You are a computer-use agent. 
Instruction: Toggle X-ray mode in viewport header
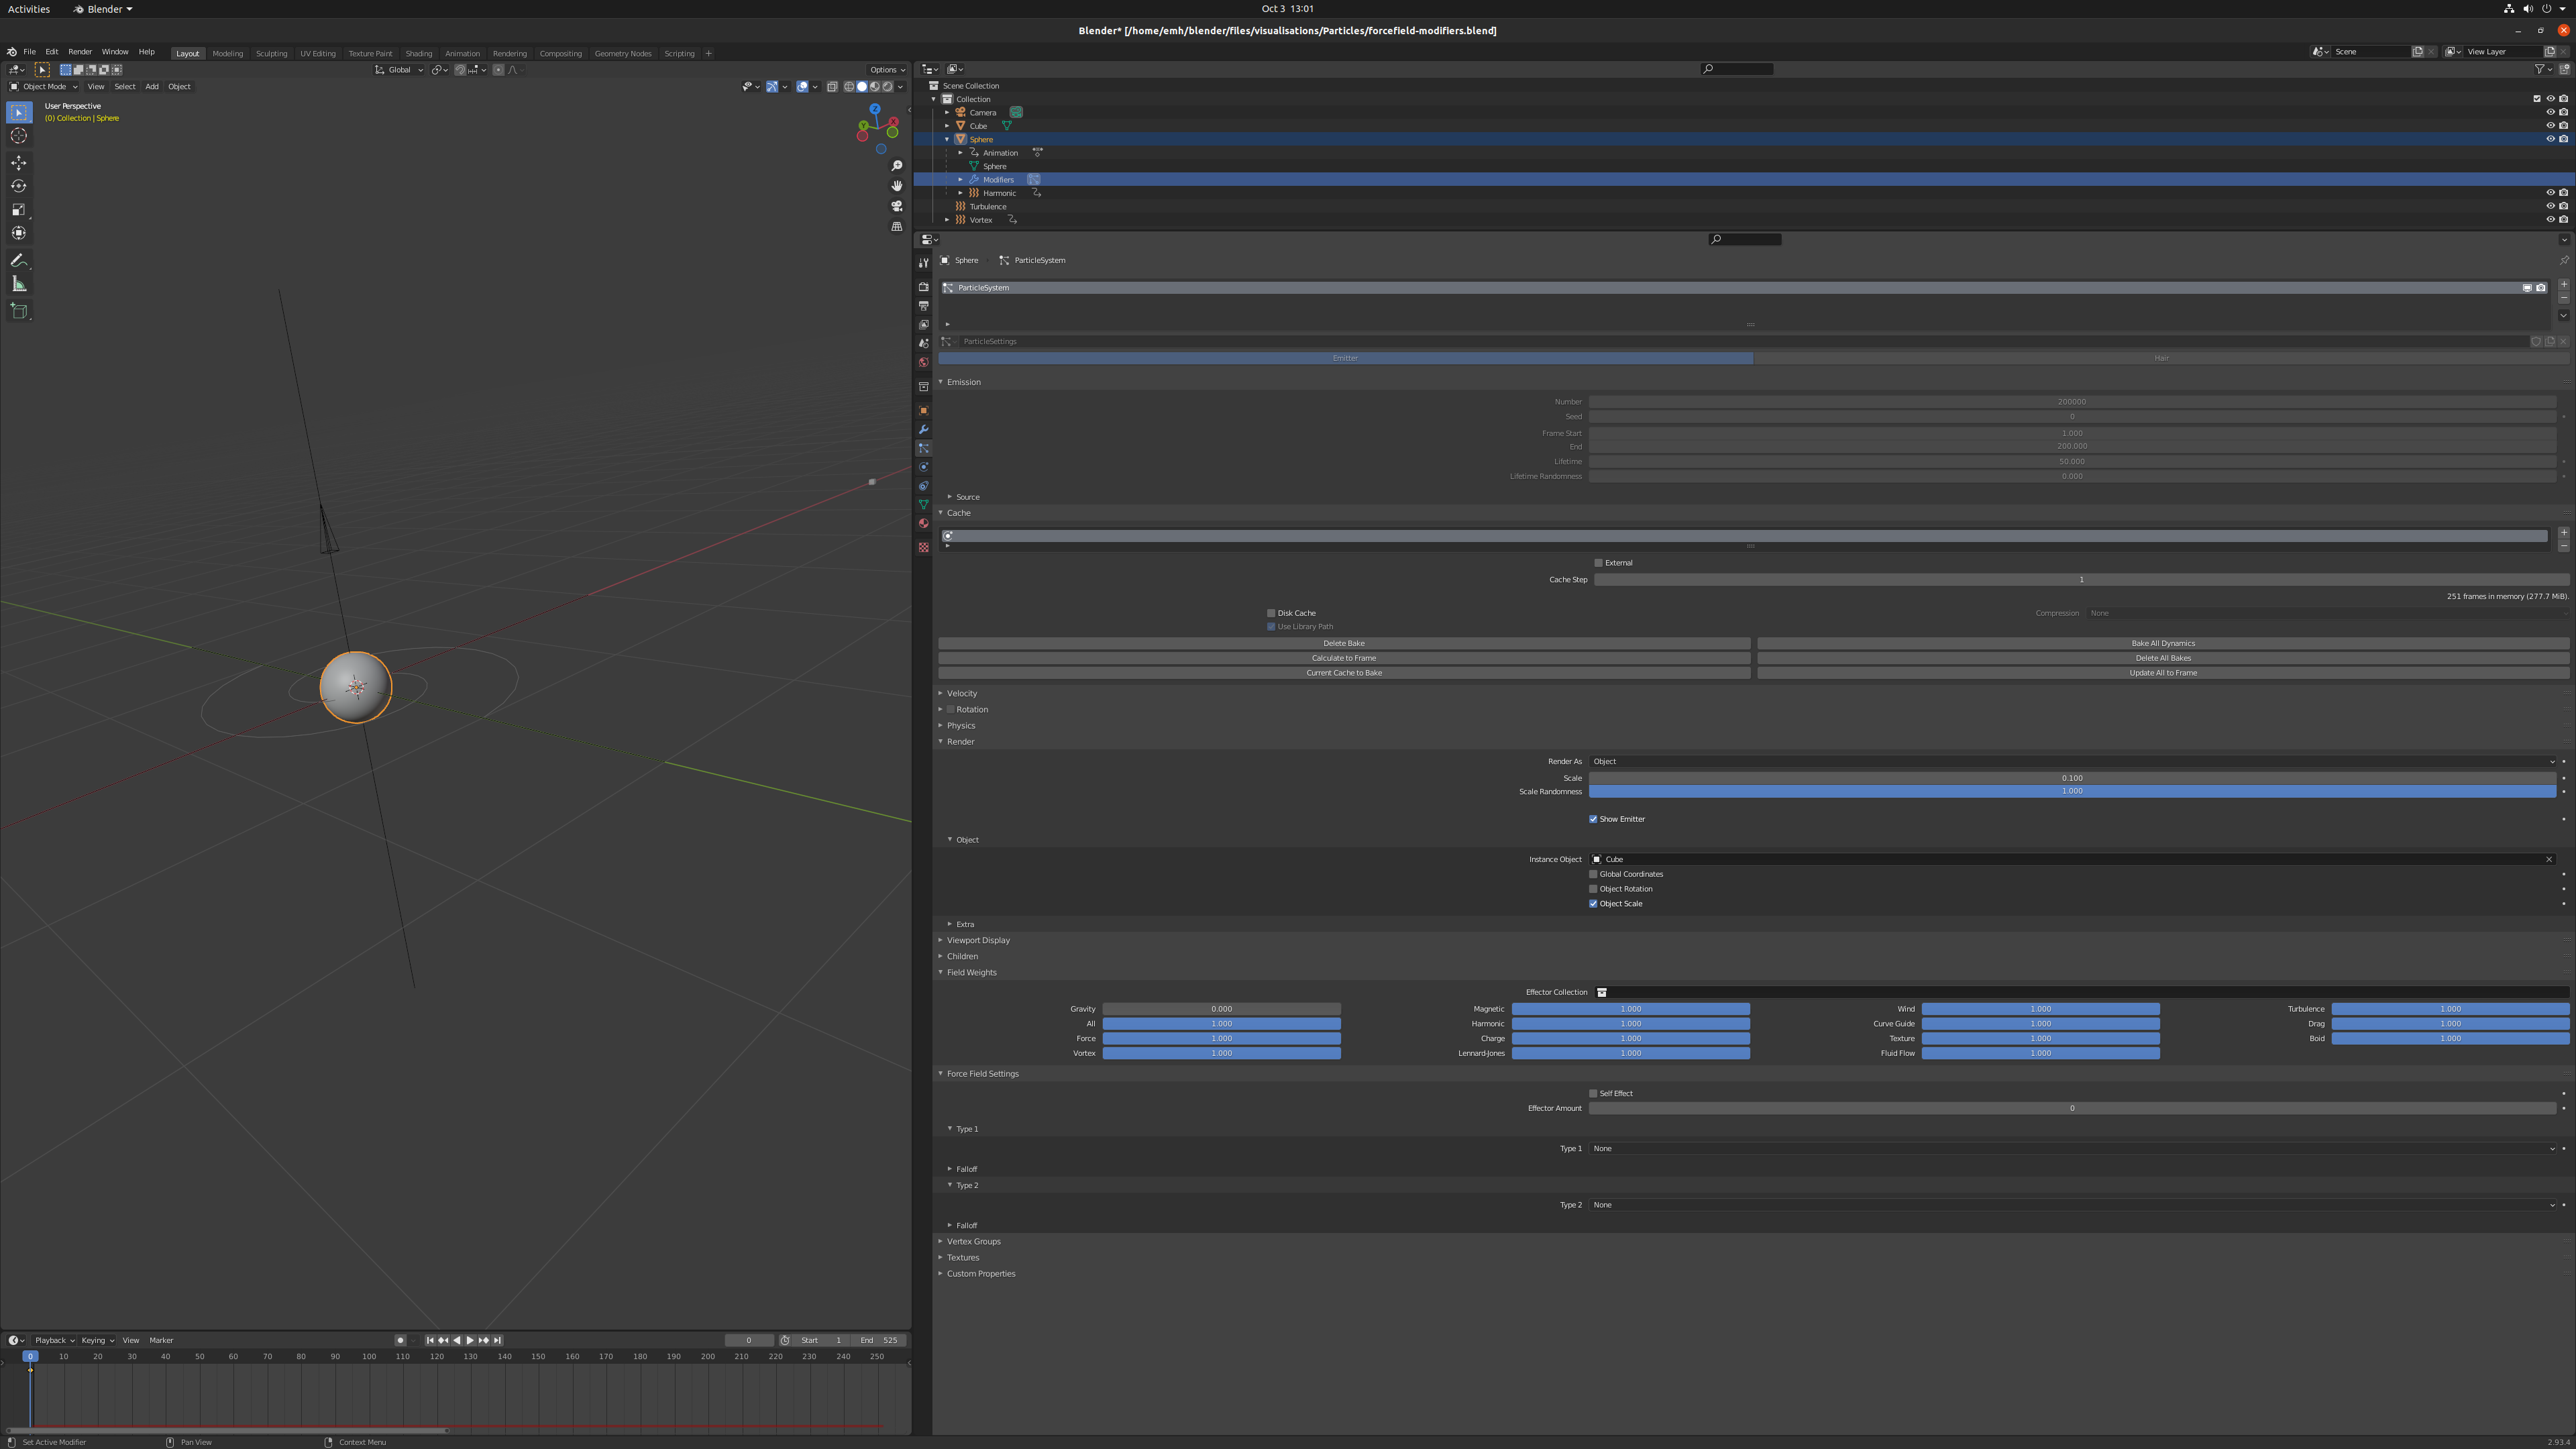tap(832, 87)
